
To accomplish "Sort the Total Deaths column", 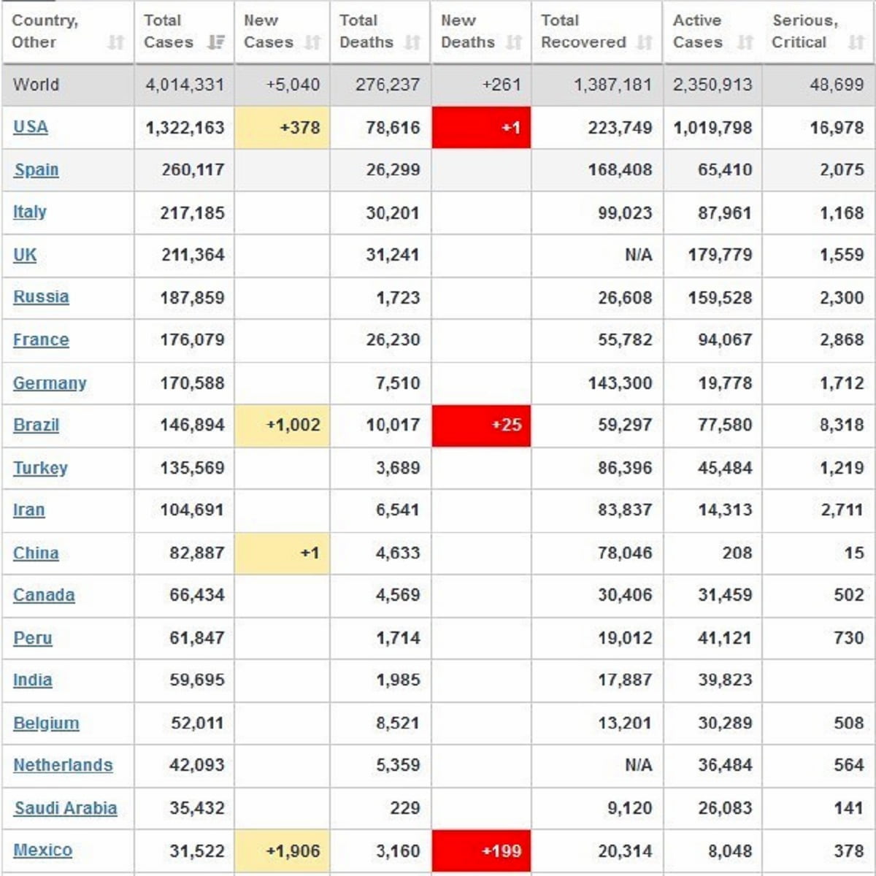I will click(x=412, y=42).
